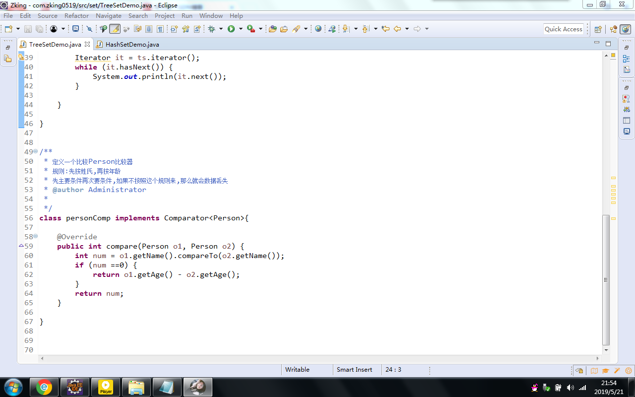This screenshot has height=397, width=635.
Task: Open the Window menu
Action: coord(211,15)
